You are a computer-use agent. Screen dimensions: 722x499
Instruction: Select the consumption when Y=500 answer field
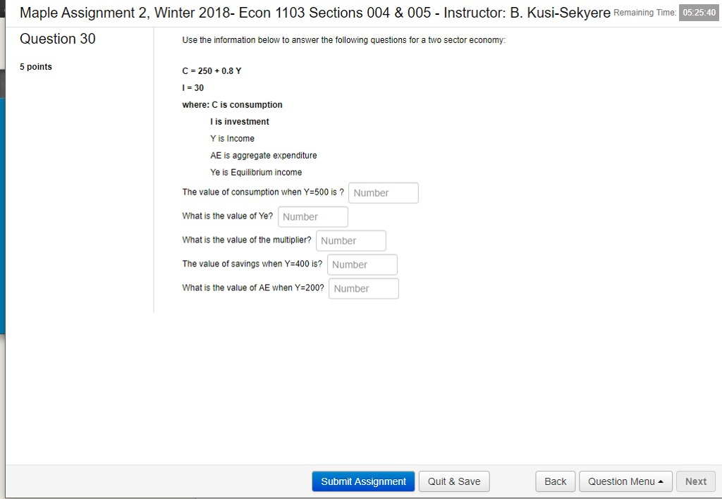383,192
